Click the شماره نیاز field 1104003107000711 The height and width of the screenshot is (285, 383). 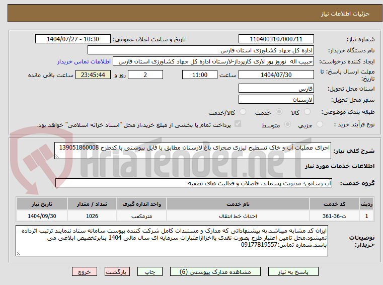point(276,39)
